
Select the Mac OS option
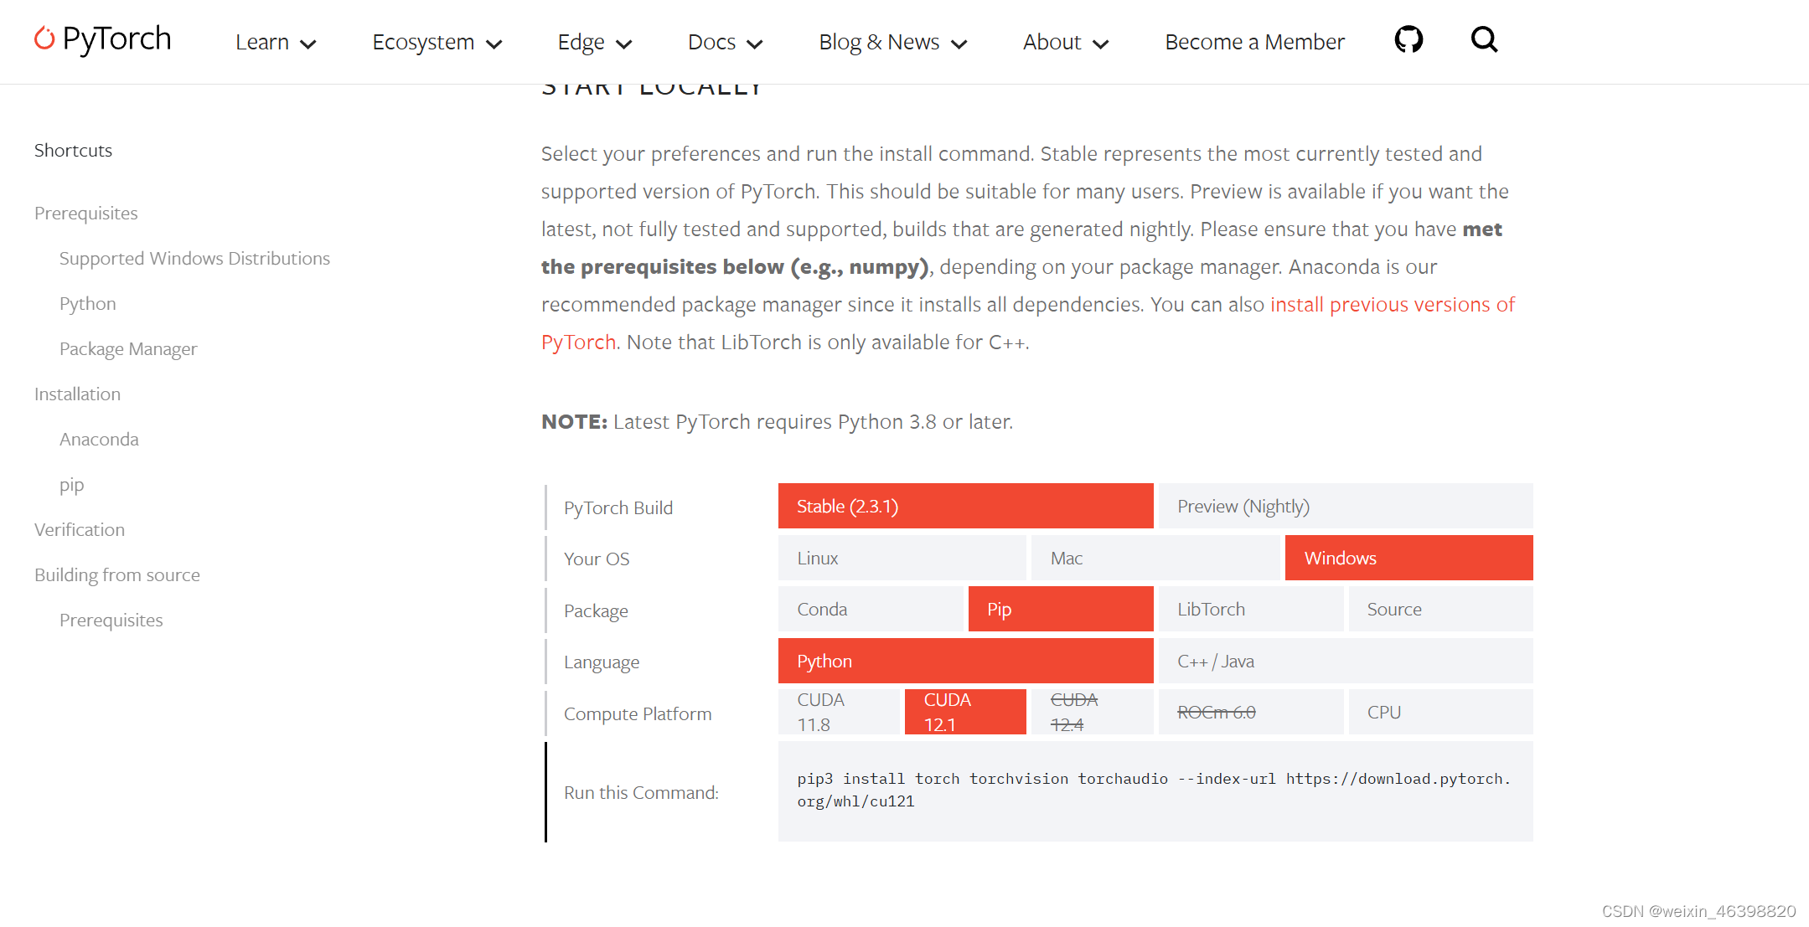(1155, 558)
